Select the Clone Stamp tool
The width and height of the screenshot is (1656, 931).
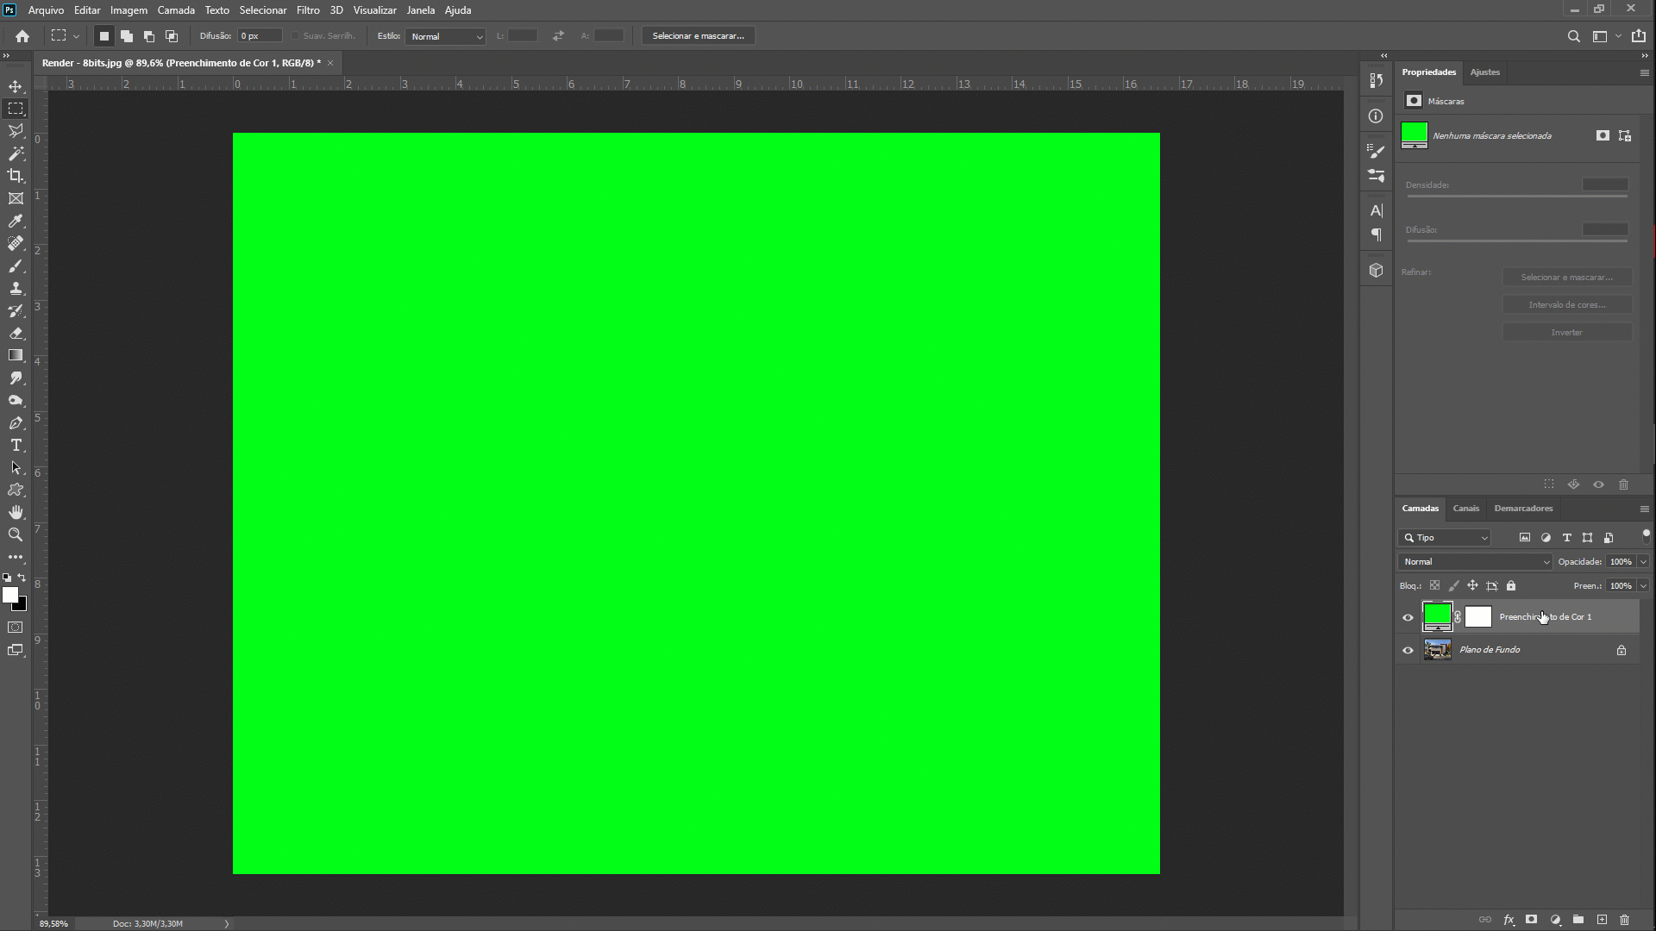click(16, 288)
